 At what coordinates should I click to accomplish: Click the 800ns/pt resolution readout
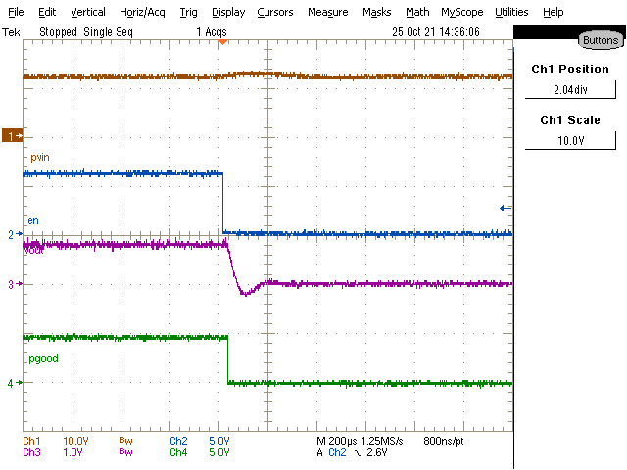click(444, 441)
